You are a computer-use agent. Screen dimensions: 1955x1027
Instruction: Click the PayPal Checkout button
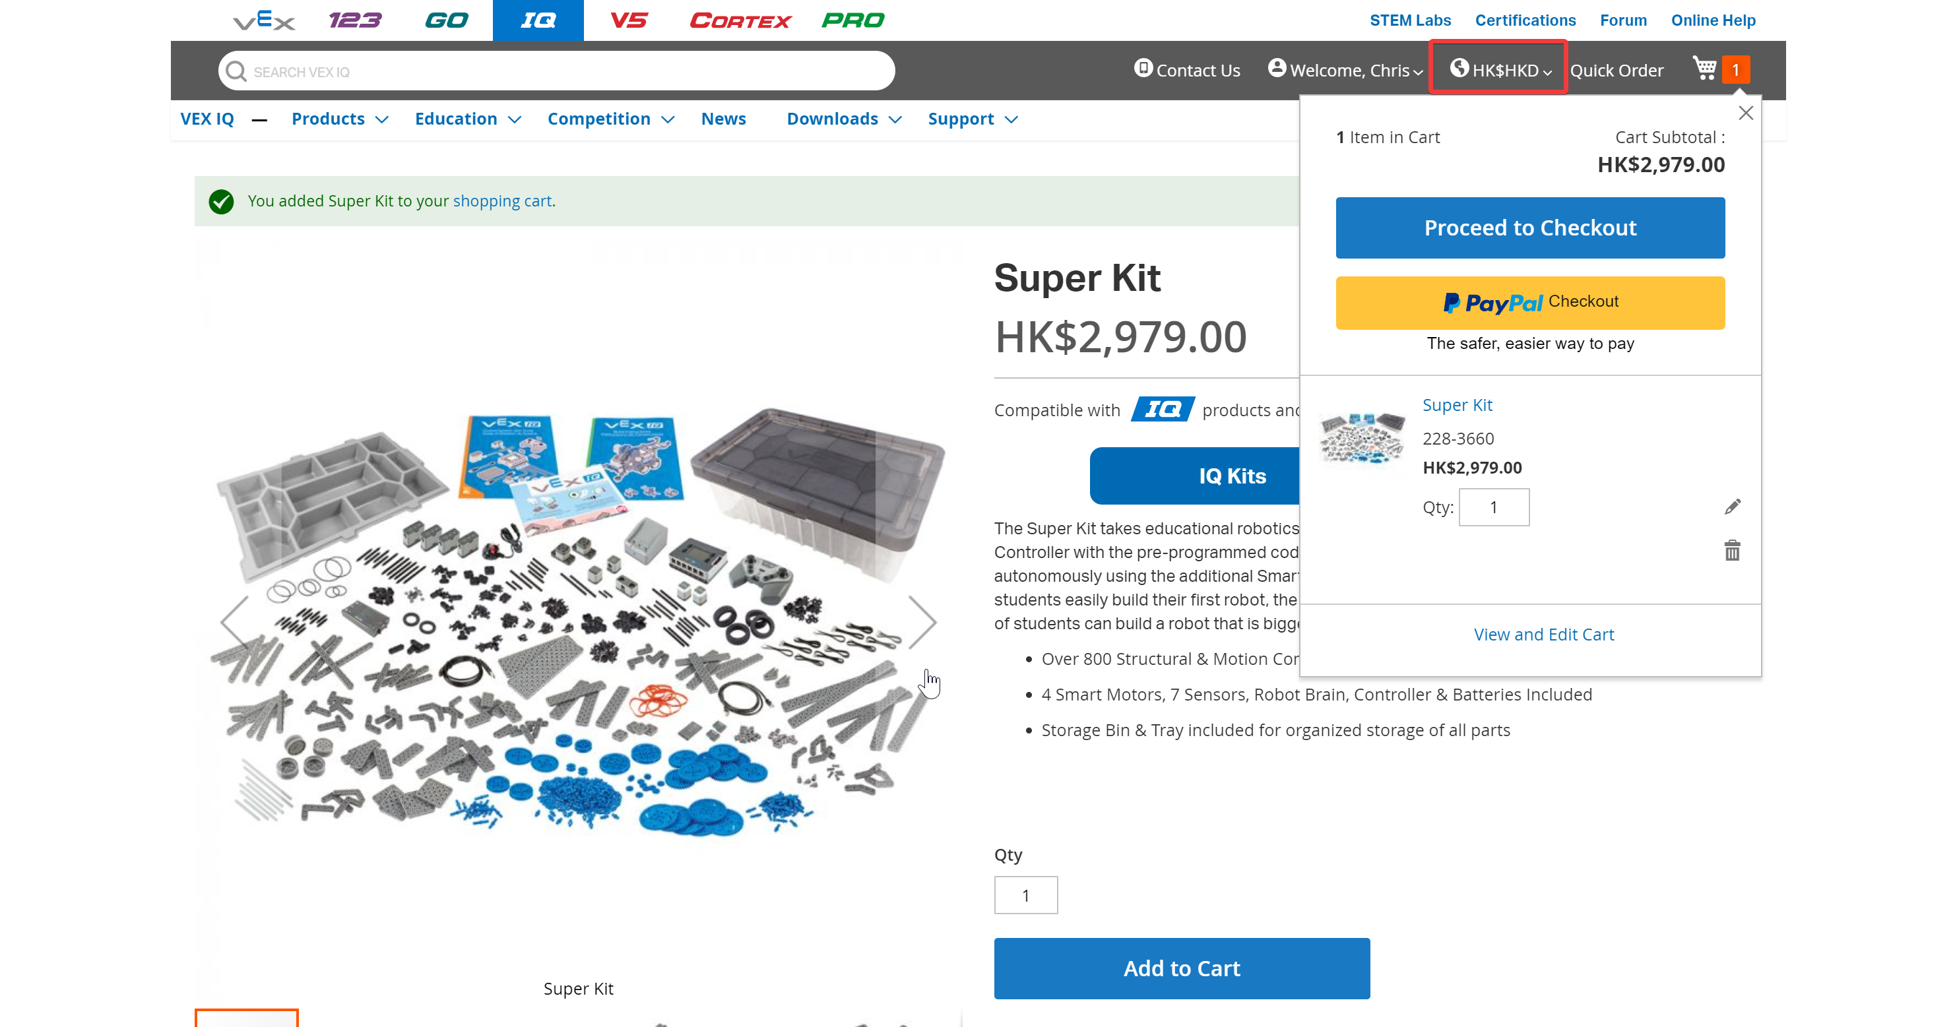1530,302
